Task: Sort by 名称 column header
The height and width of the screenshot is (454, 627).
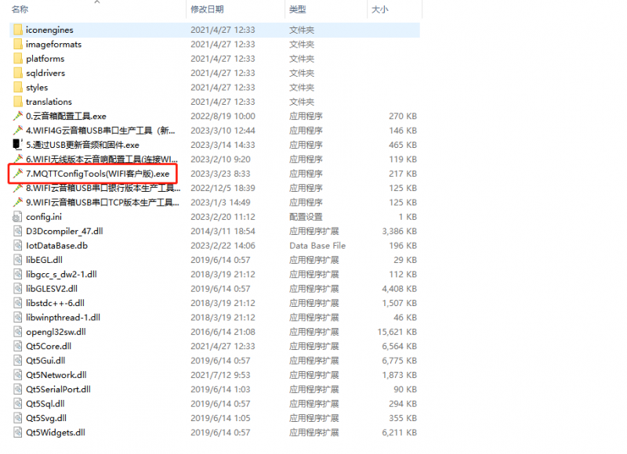Action: click(x=20, y=9)
